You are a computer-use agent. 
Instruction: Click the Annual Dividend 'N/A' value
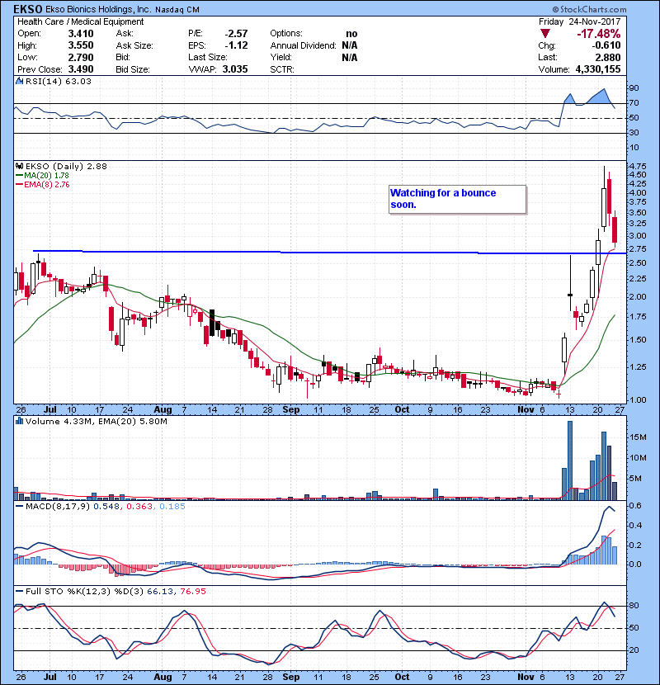[x=350, y=45]
